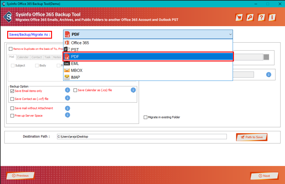Click info icon next to Save Contact as .vcf

click(x=68, y=98)
